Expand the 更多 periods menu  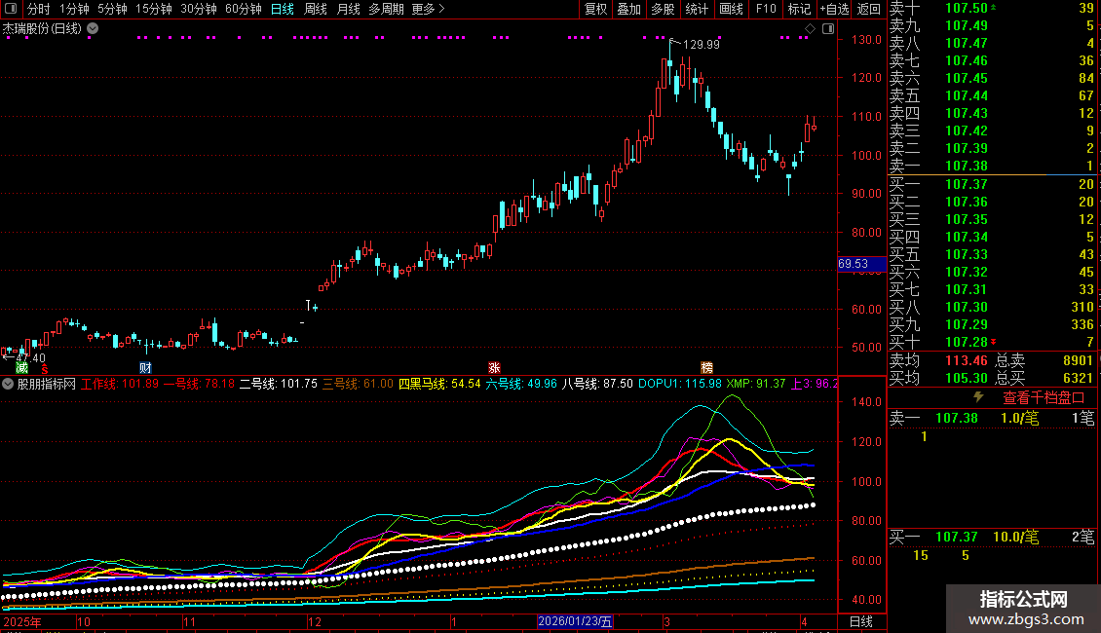428,9
